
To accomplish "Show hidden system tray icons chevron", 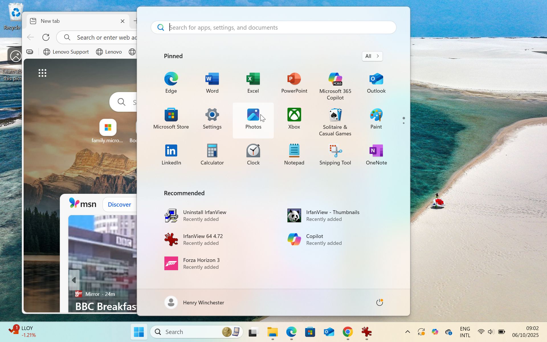I will coord(407,332).
